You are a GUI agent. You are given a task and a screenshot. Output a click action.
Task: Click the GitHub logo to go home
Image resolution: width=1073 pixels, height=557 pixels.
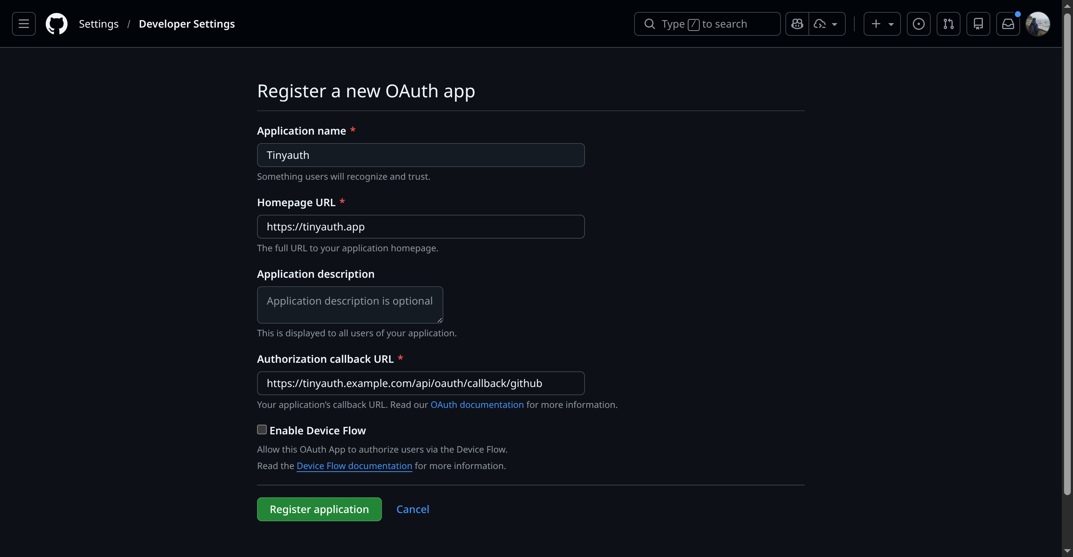click(x=56, y=24)
